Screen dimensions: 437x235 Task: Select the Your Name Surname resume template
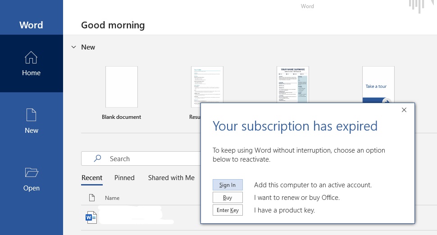pos(293,85)
